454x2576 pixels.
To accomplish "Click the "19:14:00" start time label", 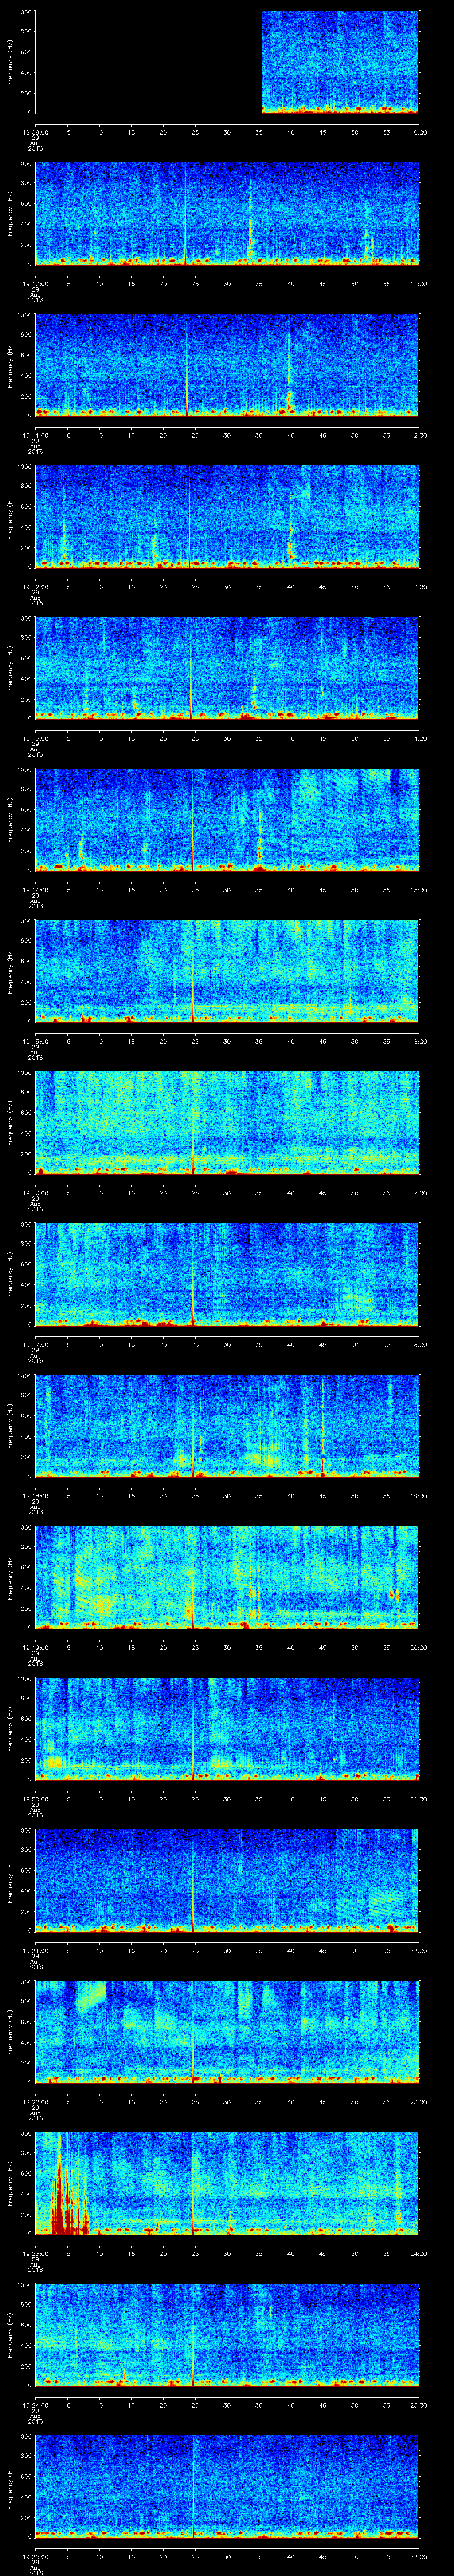I will click(35, 890).
